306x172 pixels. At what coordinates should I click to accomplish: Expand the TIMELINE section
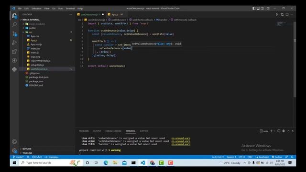tap(27, 153)
